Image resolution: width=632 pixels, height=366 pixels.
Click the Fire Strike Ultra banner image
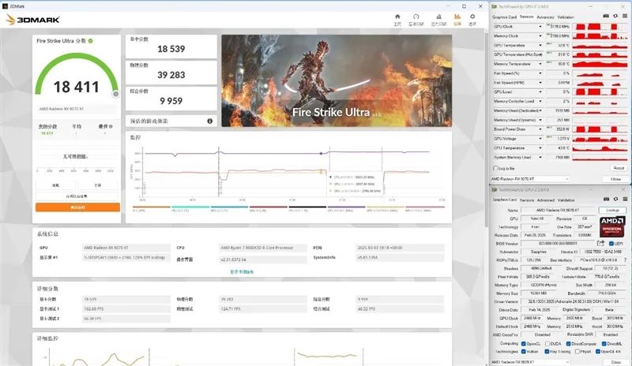tap(337, 80)
